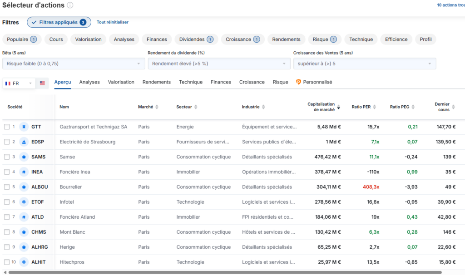Sort by the Marché column arrows
The height and width of the screenshot is (275, 465).
(157, 107)
